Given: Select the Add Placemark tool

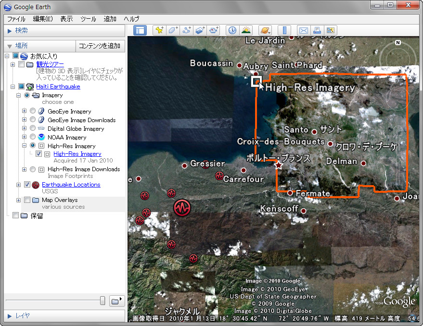Looking at the screenshot, I should point(159,30).
